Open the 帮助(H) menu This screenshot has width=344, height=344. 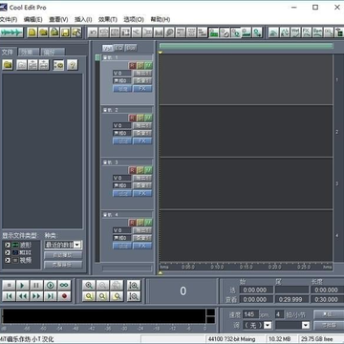(x=160, y=19)
